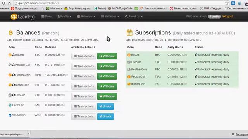Click the calendar icon beside Subscriptions heading
Viewport: 248px width, 139px height.
click(129, 32)
